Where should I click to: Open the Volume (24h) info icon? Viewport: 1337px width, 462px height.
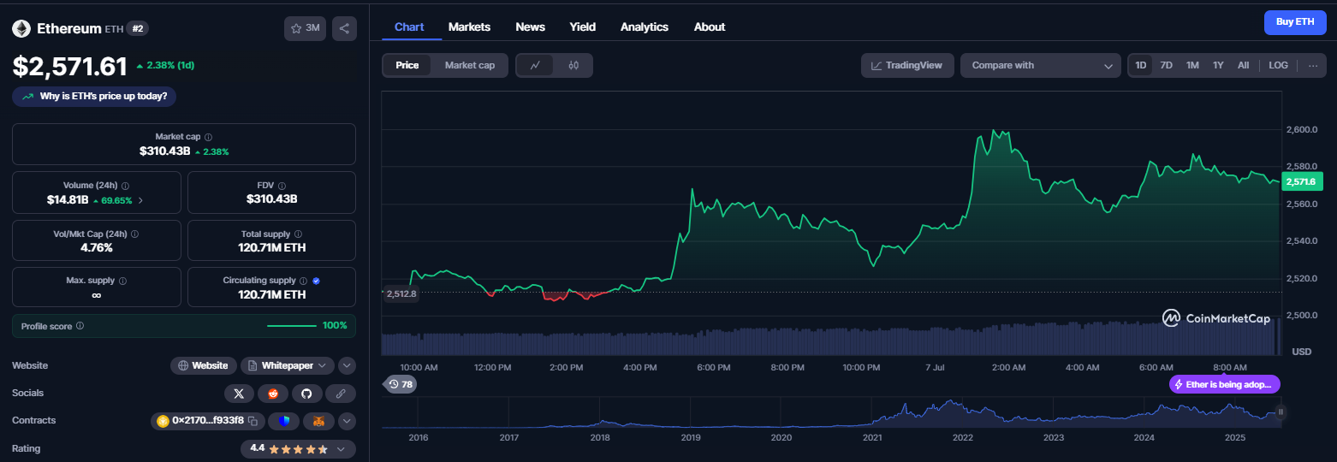126,186
